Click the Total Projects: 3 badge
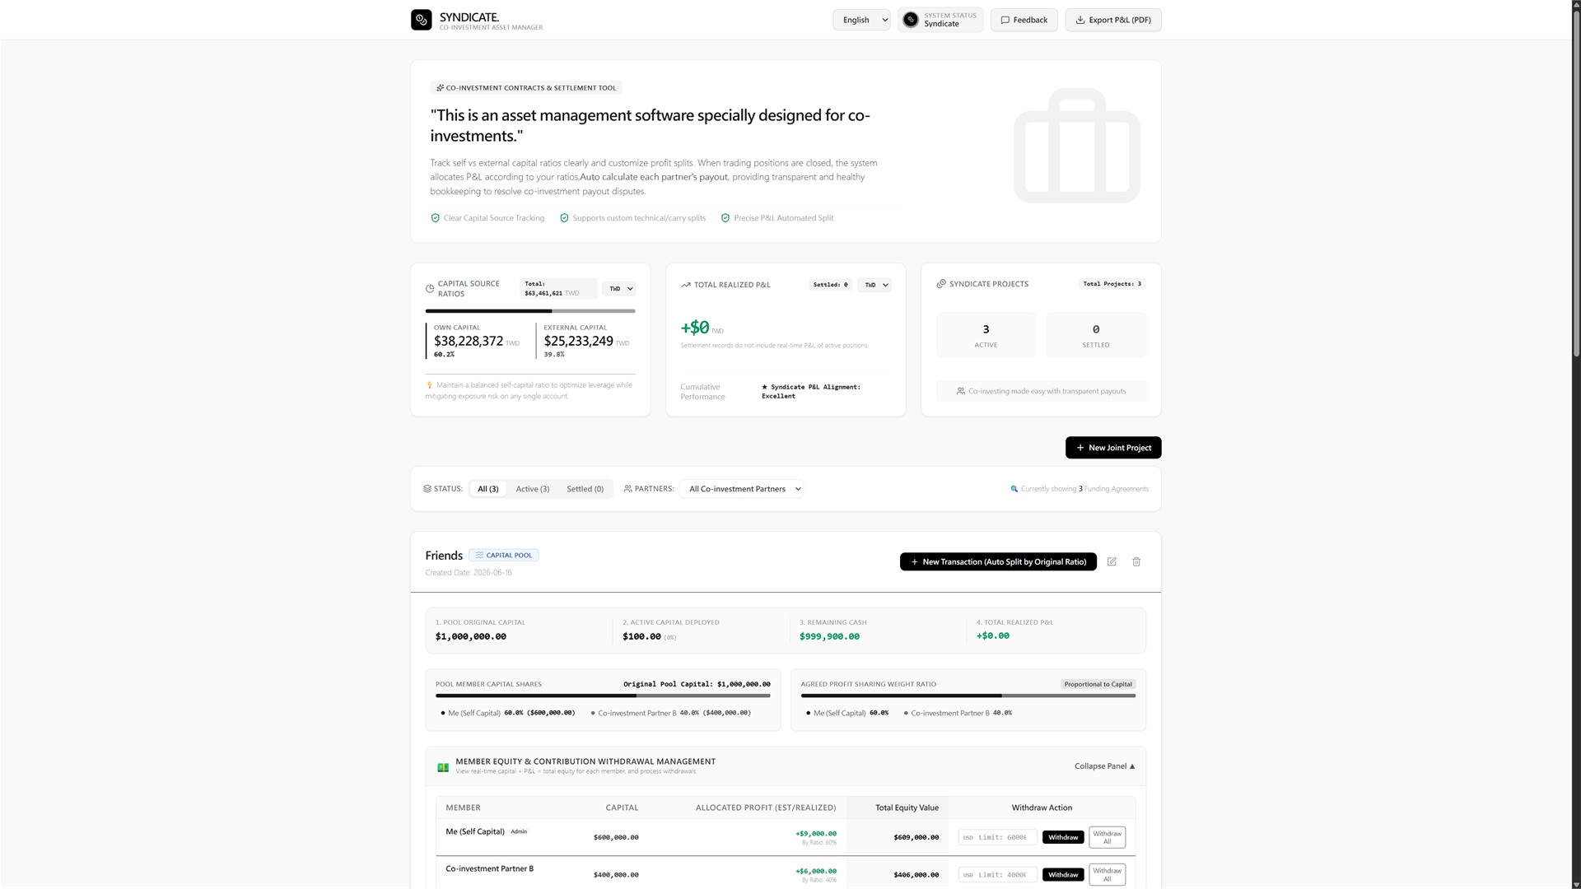This screenshot has width=1581, height=889. click(x=1112, y=284)
